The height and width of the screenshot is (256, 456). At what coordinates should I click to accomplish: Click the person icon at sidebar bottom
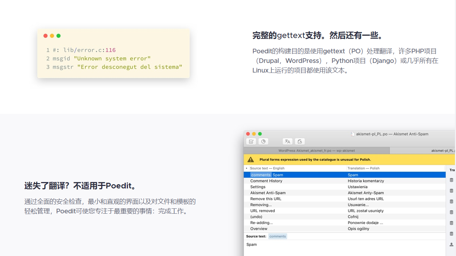[451, 244]
